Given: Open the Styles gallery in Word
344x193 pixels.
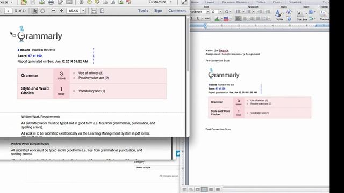Looking at the screenshot, I should tap(279, 15).
